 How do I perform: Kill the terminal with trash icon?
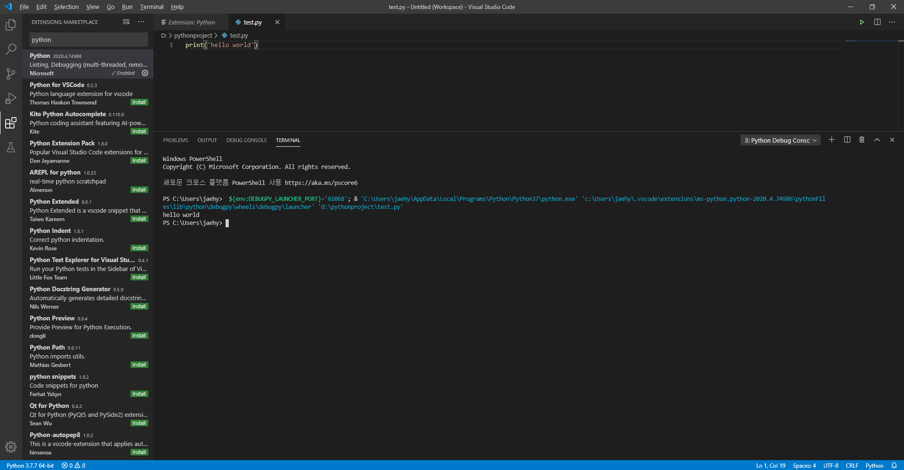(x=862, y=140)
